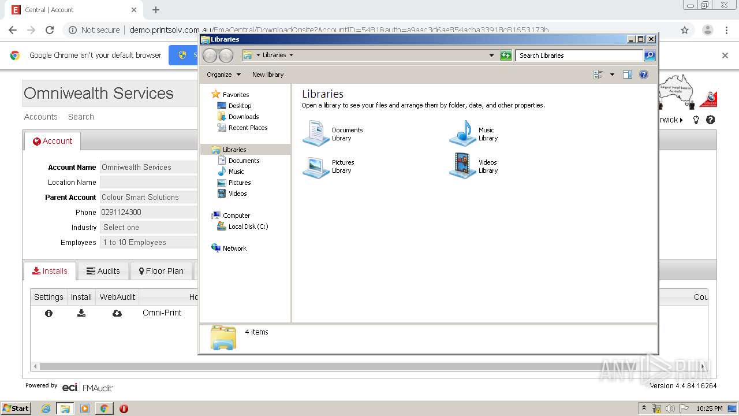Click the Explorer help question mark icon
The height and width of the screenshot is (416, 739).
coord(644,75)
